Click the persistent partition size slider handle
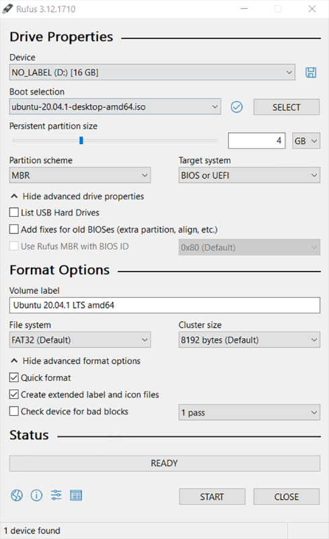 point(81,140)
